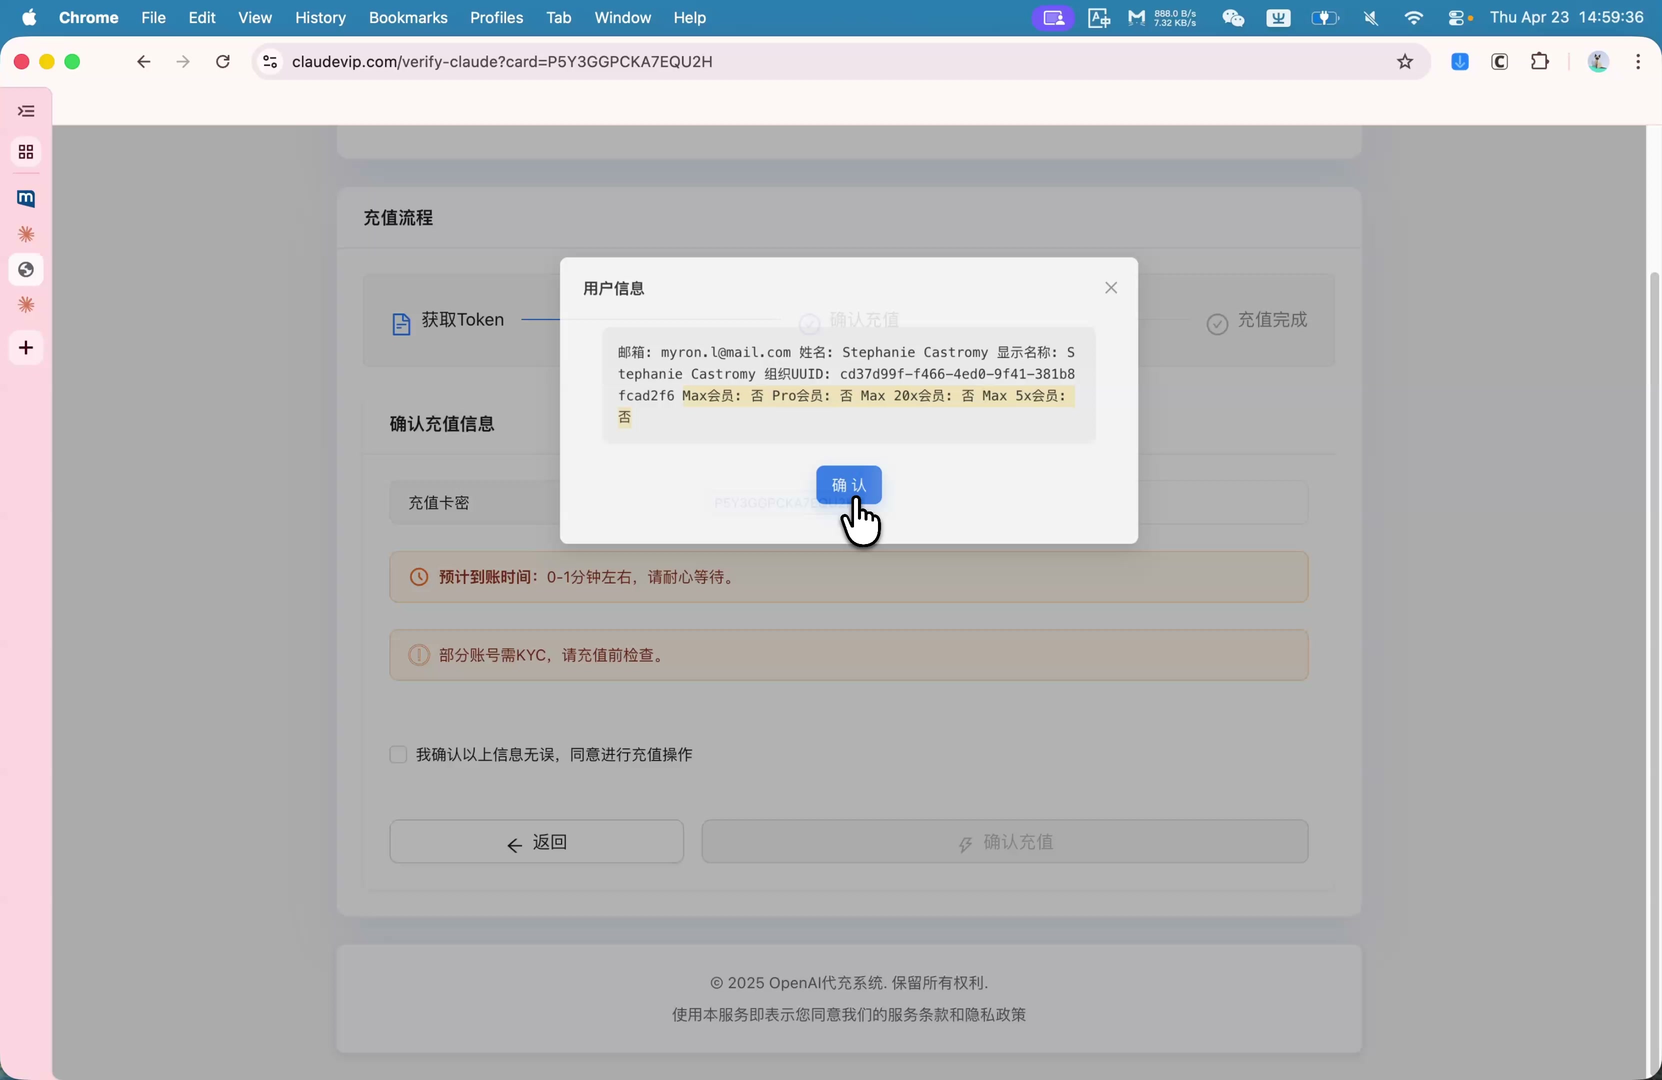Click the © 2025 OpenAI代充系统 footer line
Screen dimensions: 1662x1080
coord(848,983)
